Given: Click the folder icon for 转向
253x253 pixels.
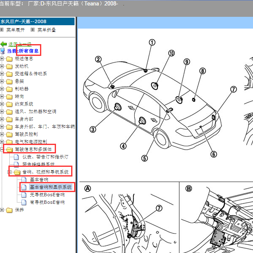Looking at the screenshot, I should point(9,97).
